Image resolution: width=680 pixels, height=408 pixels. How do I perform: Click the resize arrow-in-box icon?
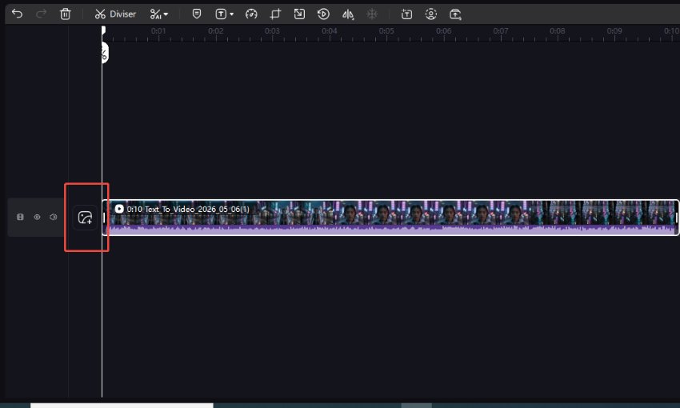pos(299,14)
